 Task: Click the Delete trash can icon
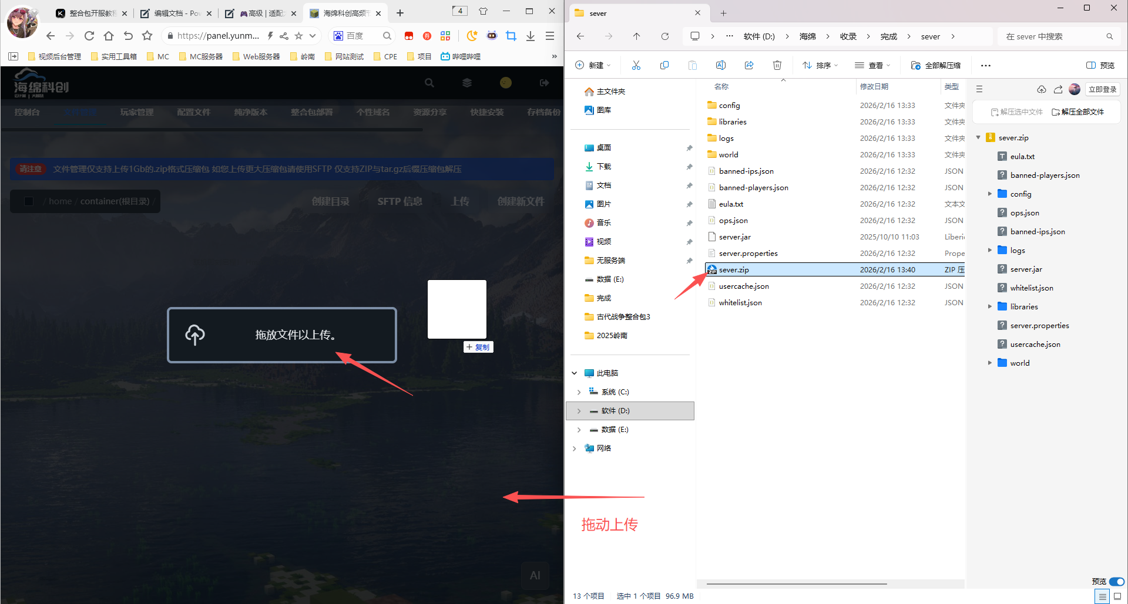(x=777, y=65)
